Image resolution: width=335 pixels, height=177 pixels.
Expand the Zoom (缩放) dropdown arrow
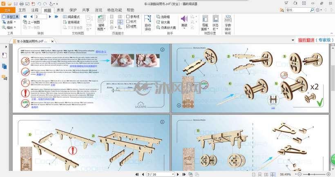pyautogui.click(x=15, y=27)
